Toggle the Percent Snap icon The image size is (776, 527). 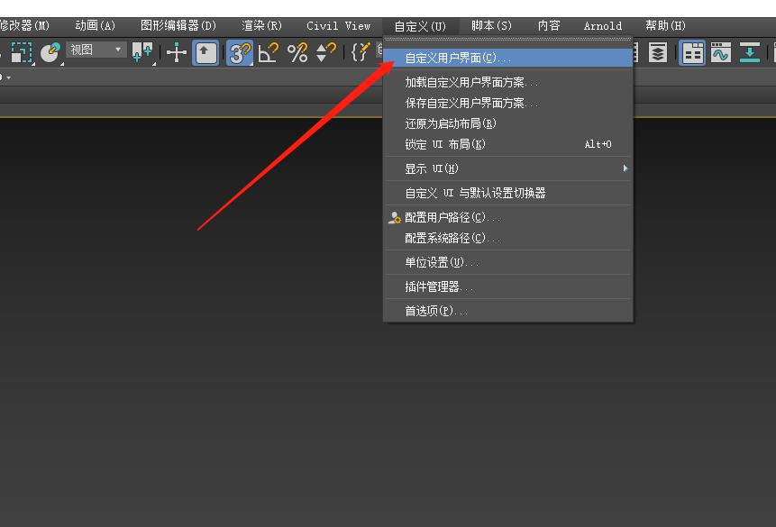[x=297, y=52]
